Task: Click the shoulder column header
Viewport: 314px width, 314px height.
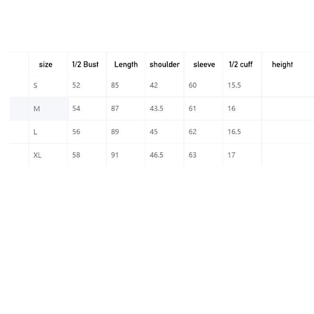Action: [x=165, y=64]
